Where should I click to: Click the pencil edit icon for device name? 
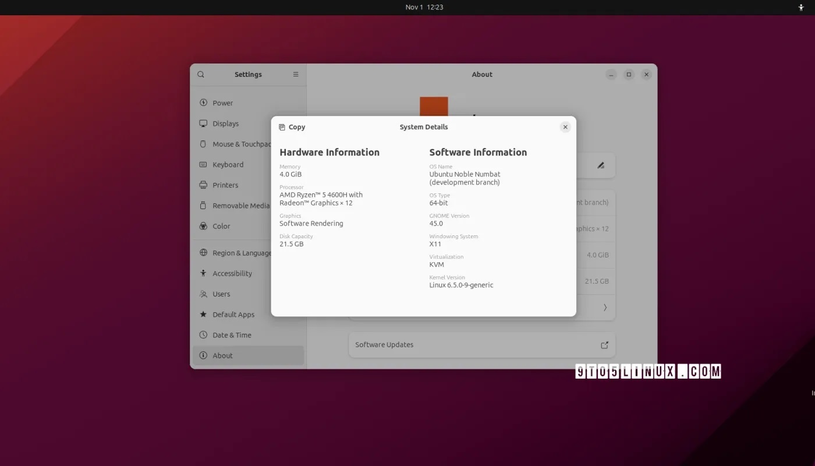coord(601,165)
